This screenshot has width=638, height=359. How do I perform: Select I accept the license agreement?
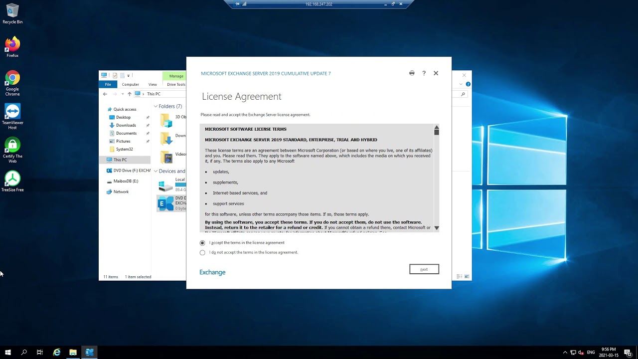tap(202, 243)
